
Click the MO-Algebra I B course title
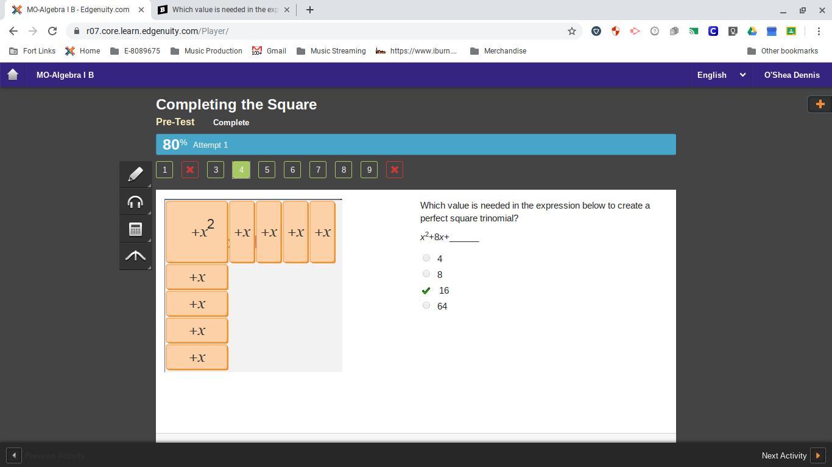click(65, 75)
